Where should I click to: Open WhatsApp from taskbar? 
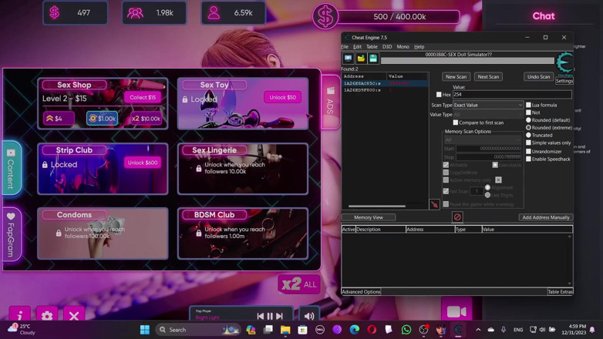[x=406, y=330]
